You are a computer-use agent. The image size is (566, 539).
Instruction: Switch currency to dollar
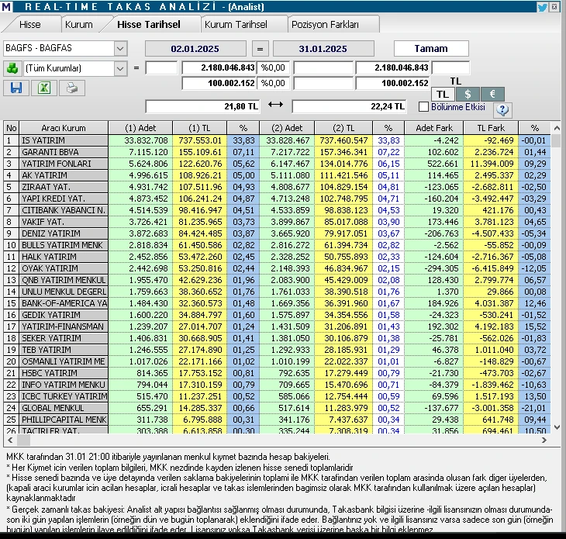(x=468, y=95)
